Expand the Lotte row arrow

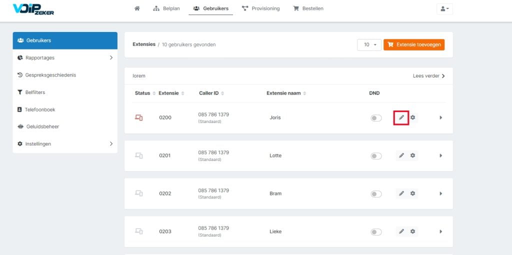pos(441,155)
